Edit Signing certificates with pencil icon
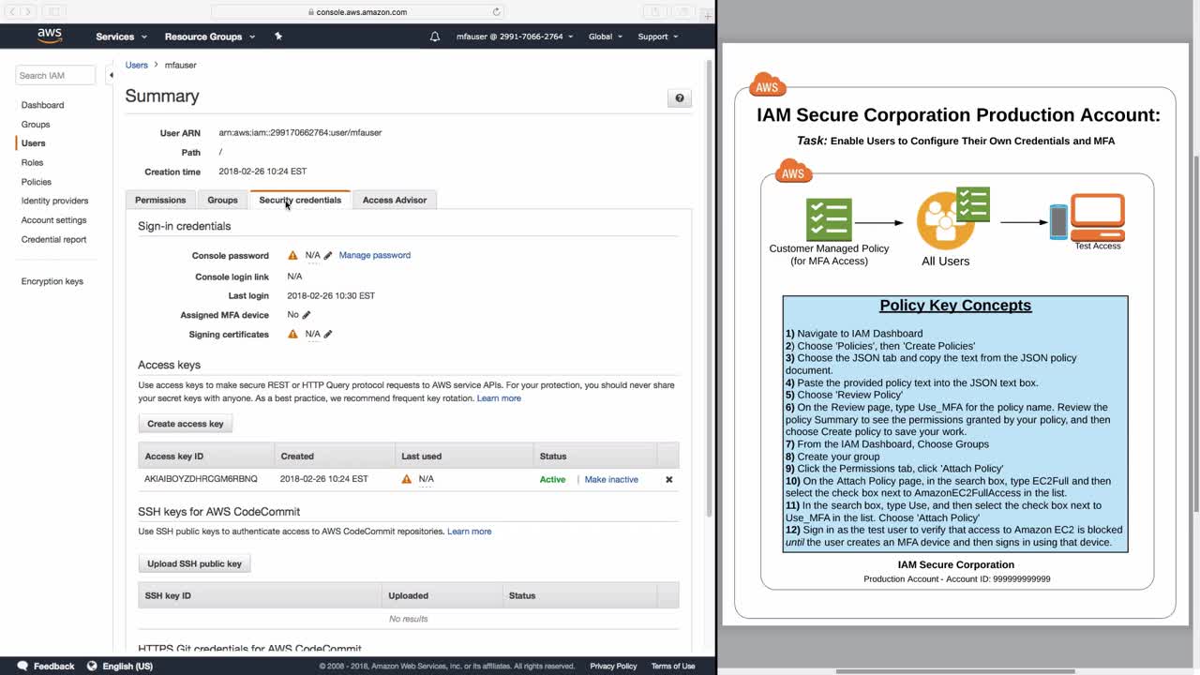The height and width of the screenshot is (675, 1200). click(x=328, y=334)
